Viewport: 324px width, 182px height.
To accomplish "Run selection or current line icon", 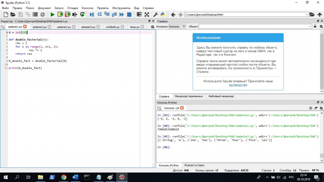I will [75, 15].
